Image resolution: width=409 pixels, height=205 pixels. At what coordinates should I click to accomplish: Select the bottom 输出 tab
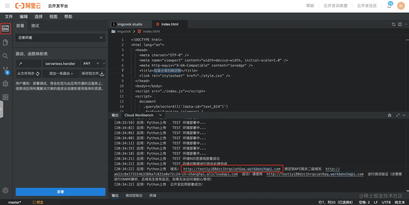click(115, 196)
